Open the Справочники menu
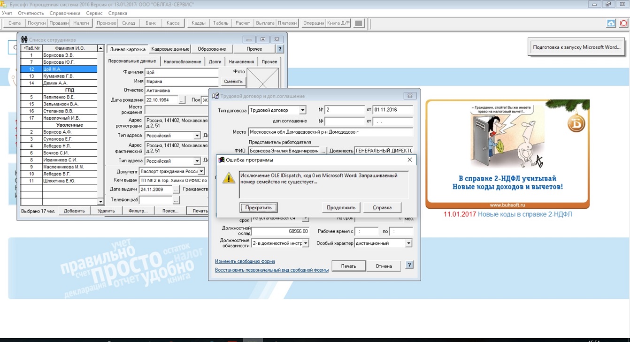Viewport: 630px width, 342px height. (65, 13)
